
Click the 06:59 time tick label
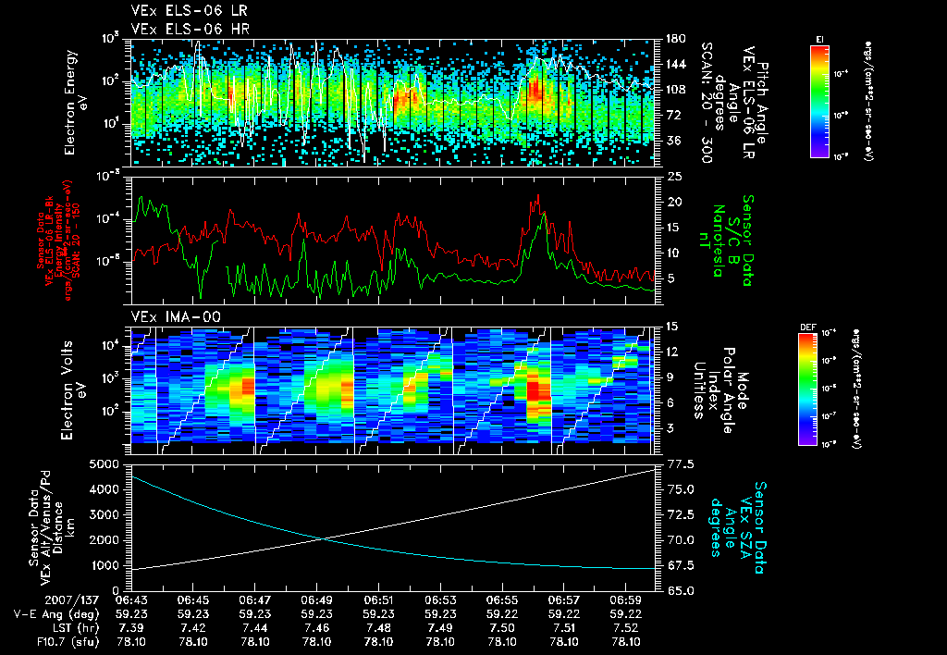pos(625,600)
